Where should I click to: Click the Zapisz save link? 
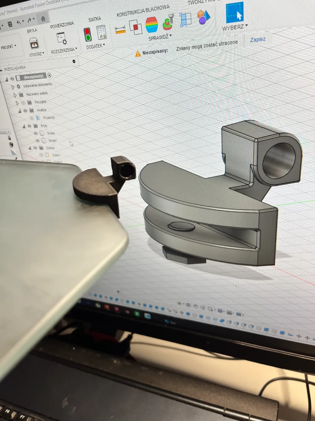[x=258, y=39]
